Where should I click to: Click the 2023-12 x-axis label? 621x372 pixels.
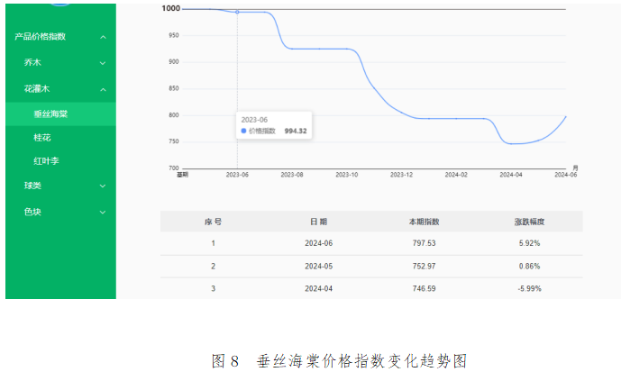401,175
